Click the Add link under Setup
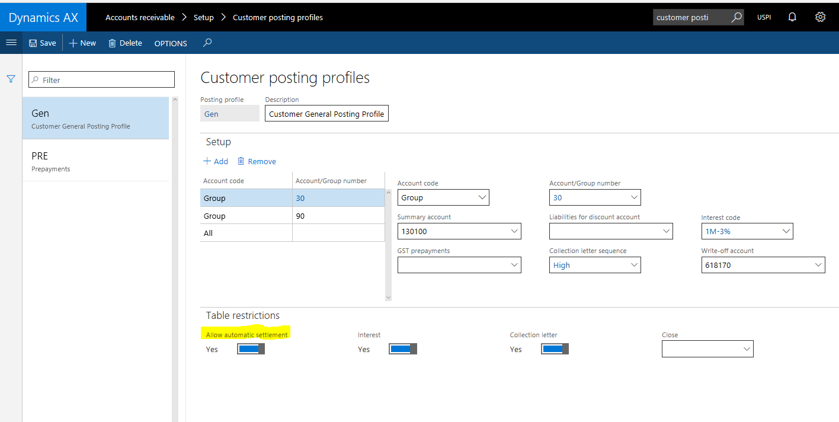This screenshot has width=839, height=422. pos(216,161)
